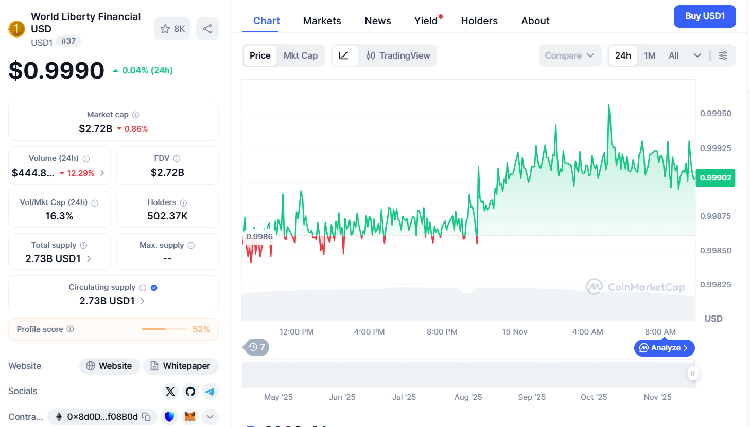Select the 1M timeframe
Screen dimensions: 750x427
[650, 55]
